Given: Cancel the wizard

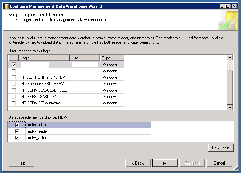Looking at the screenshot, I should tap(219, 163).
